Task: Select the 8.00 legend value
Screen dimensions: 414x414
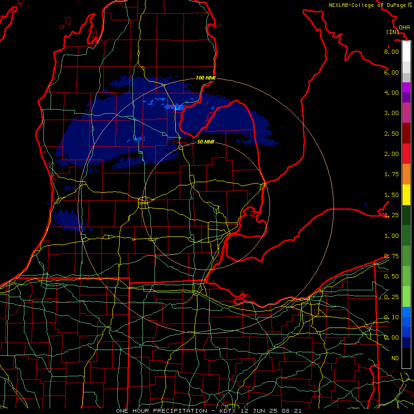Action: tap(391, 52)
